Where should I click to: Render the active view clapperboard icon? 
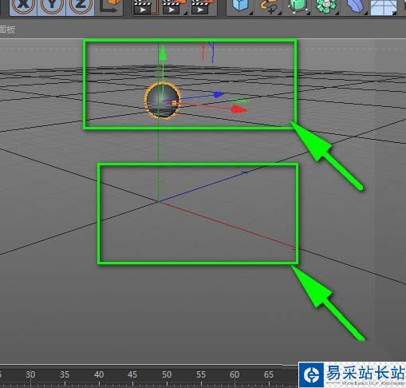(x=145, y=6)
